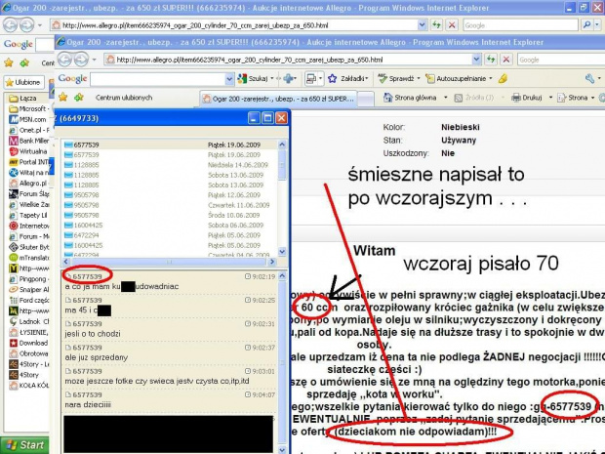Expand address bar dropdown in back window

[x=423, y=25]
